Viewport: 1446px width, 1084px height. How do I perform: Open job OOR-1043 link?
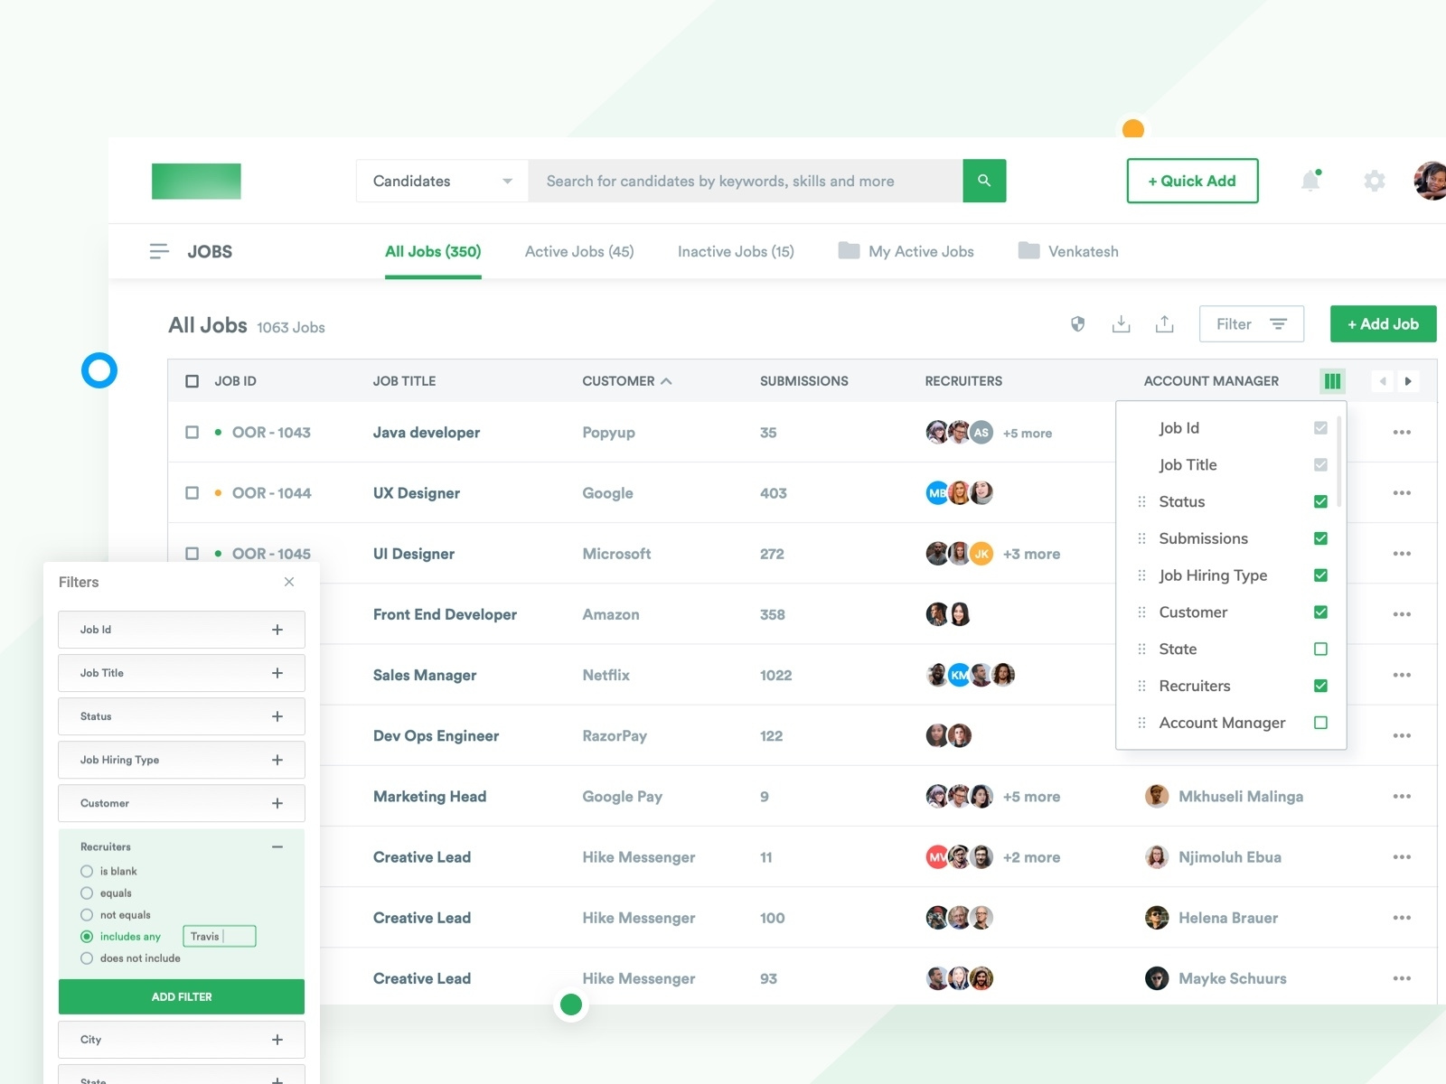click(271, 433)
